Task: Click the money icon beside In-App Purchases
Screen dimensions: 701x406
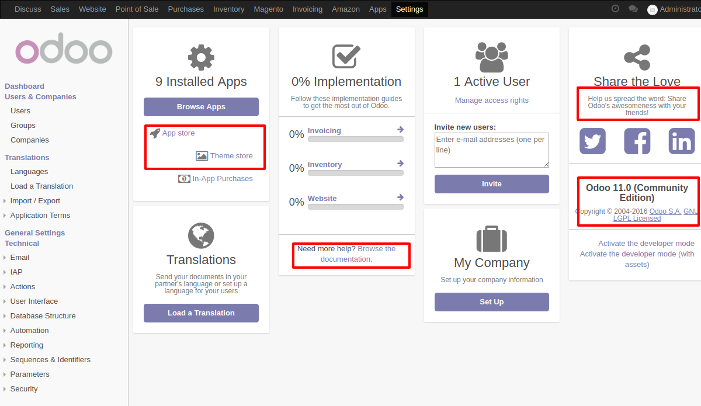Action: [x=184, y=179]
